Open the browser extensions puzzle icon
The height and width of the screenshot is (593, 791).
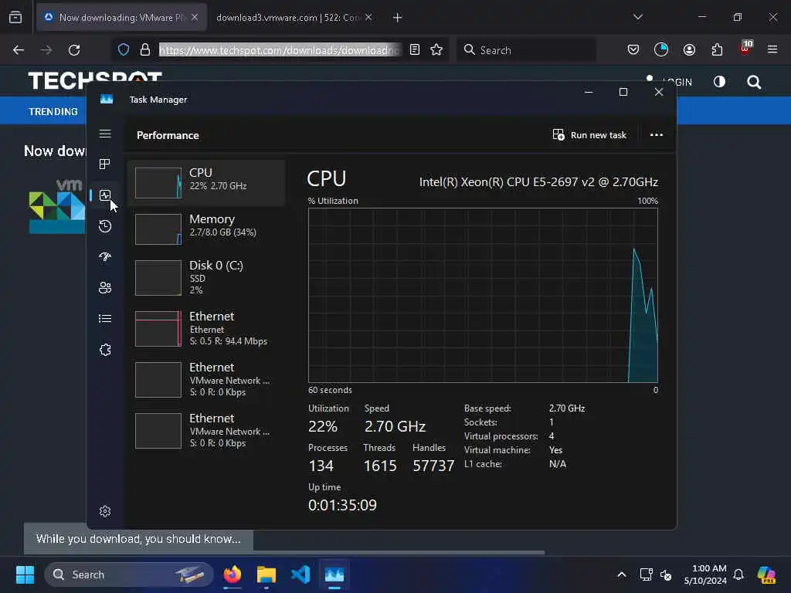click(x=717, y=49)
